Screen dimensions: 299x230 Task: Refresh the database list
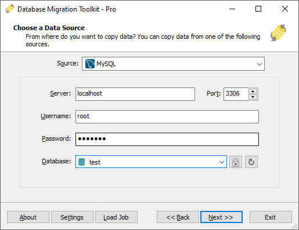251,162
